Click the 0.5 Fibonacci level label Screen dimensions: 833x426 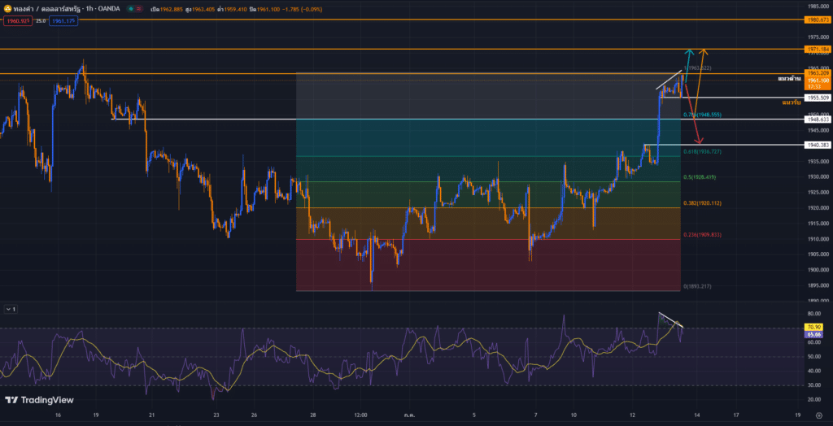coord(701,176)
